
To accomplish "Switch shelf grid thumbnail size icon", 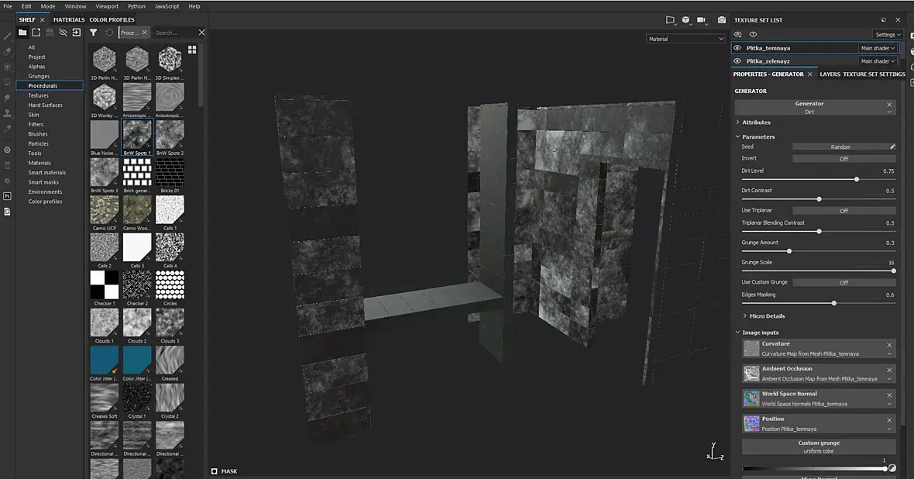I will tap(192, 50).
